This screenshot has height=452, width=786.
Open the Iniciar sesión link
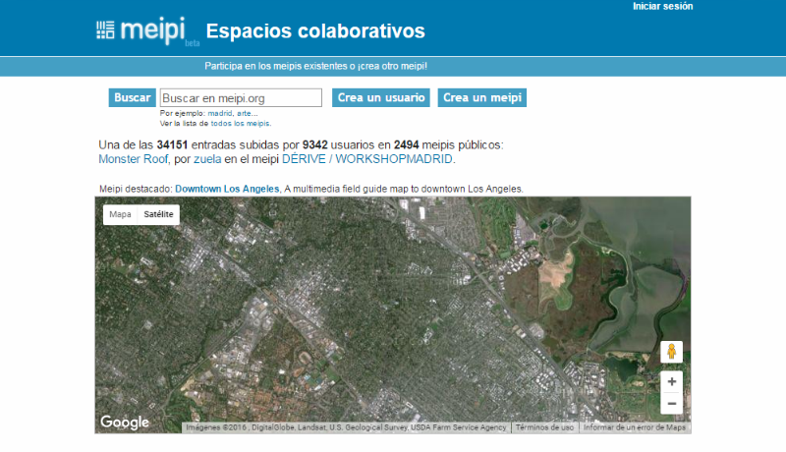click(x=662, y=6)
